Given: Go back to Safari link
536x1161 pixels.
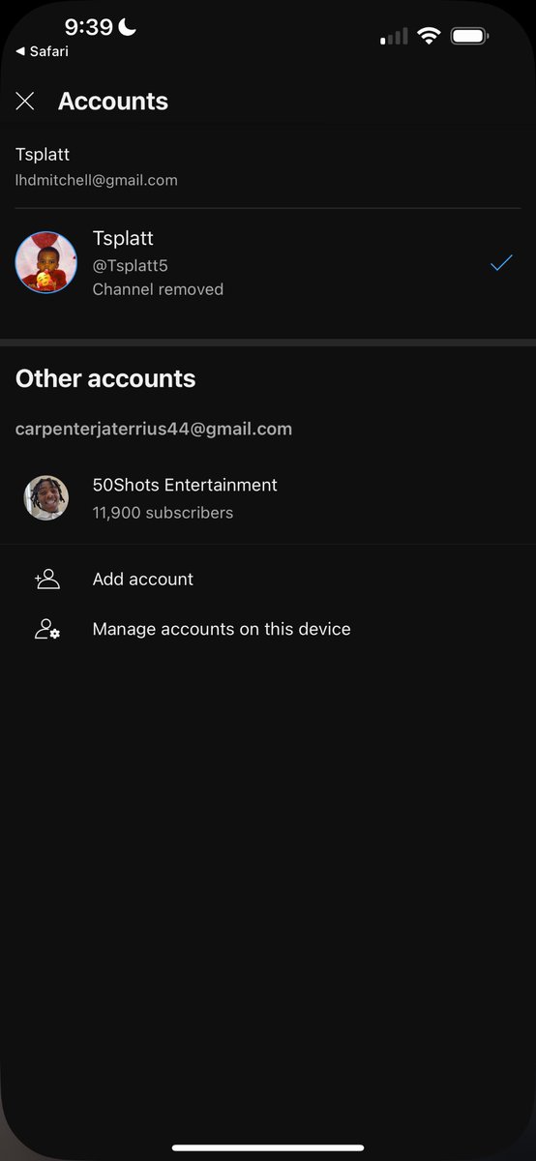Looking at the screenshot, I should [x=42, y=51].
